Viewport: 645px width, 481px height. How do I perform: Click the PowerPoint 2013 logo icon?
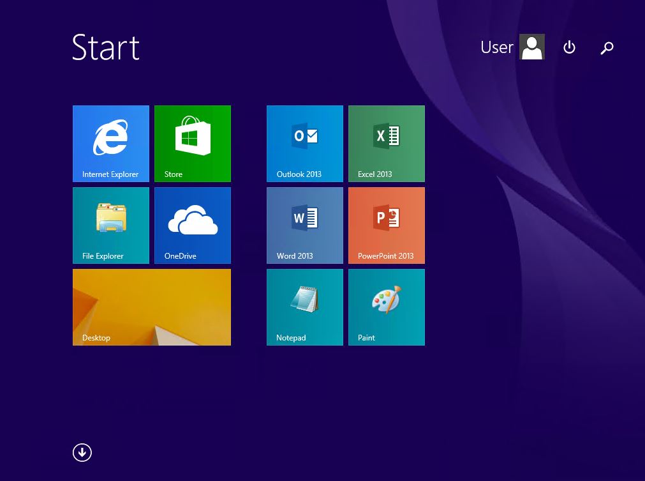(386, 218)
